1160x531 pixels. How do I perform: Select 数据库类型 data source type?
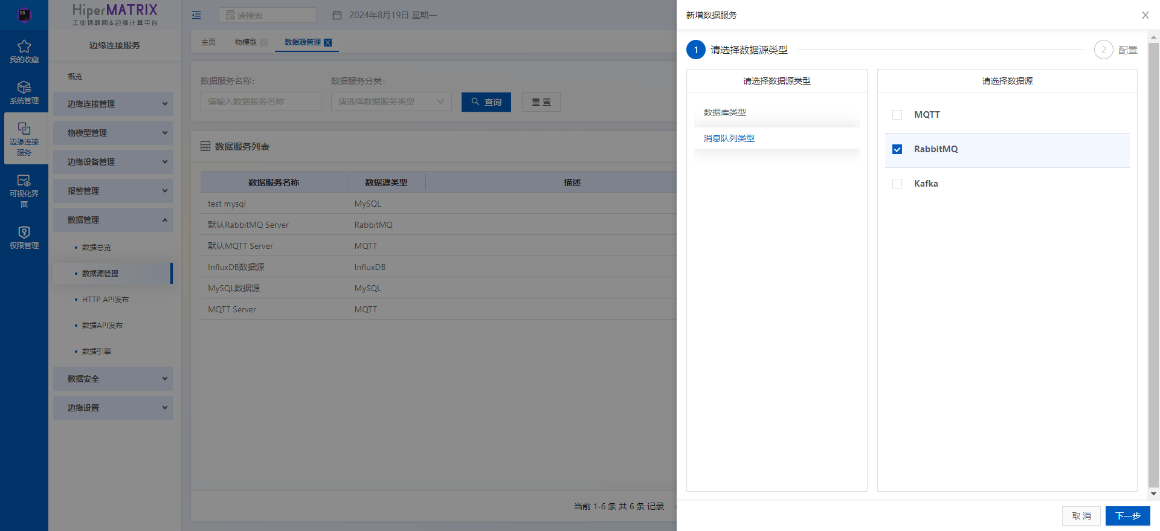tap(725, 112)
